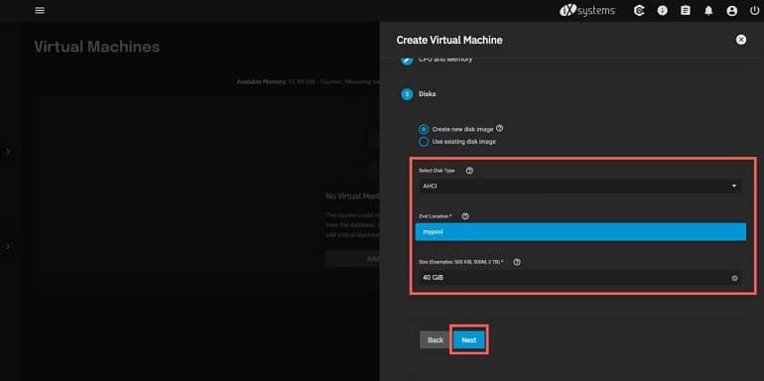Click the iXsystems logo
This screenshot has width=764, height=381.
pos(587,11)
